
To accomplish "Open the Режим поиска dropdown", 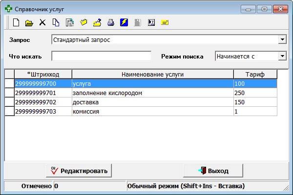I will pyautogui.click(x=282, y=56).
